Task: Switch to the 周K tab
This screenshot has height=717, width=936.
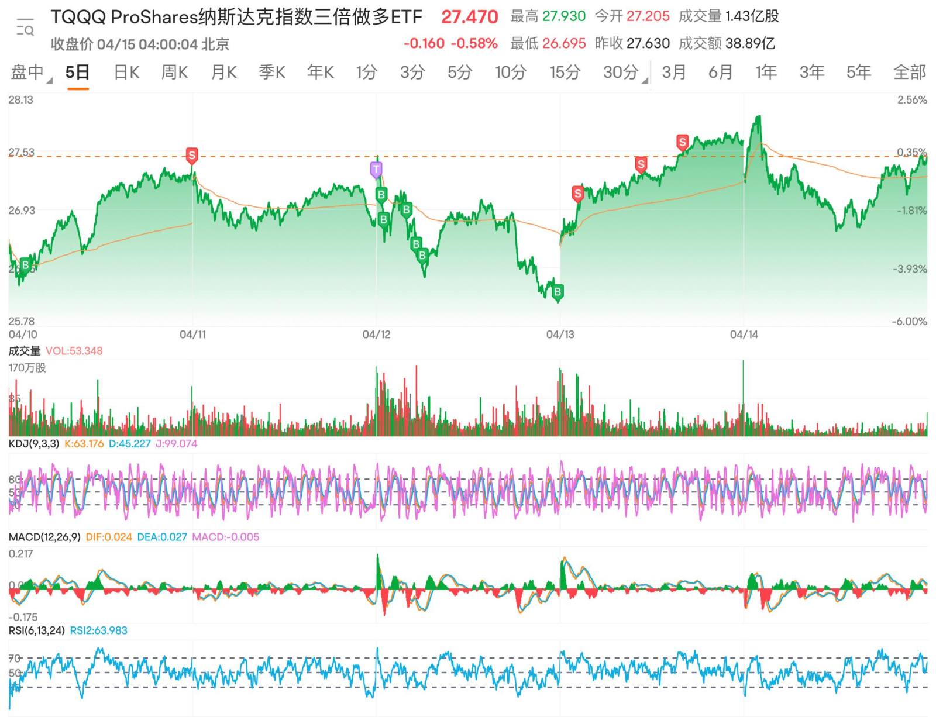Action: click(x=174, y=72)
